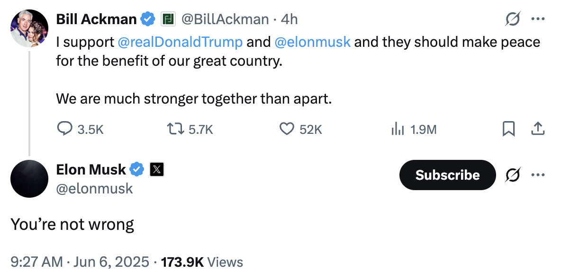
Task: Bookmark Bill Ackman's post
Action: pos(508,129)
